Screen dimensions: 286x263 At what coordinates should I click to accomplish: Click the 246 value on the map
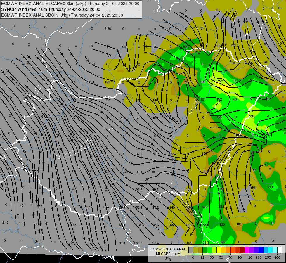pos(233,45)
